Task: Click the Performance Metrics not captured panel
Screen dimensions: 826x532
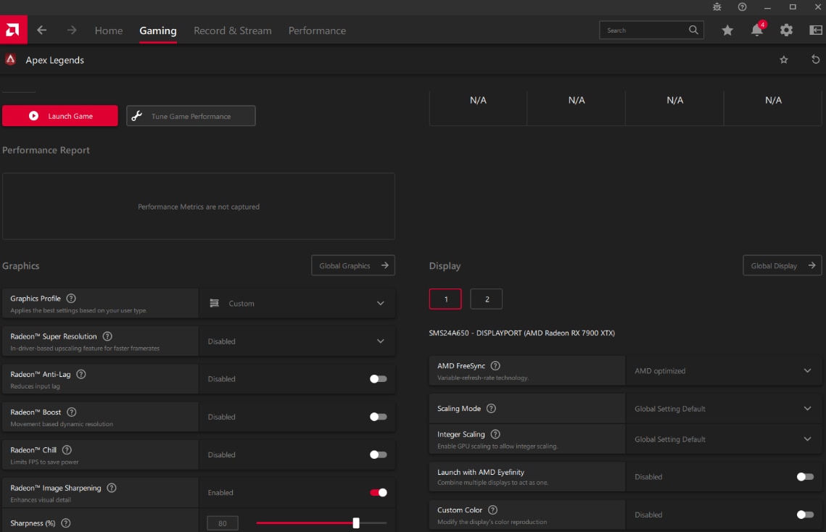Action: pyautogui.click(x=199, y=207)
